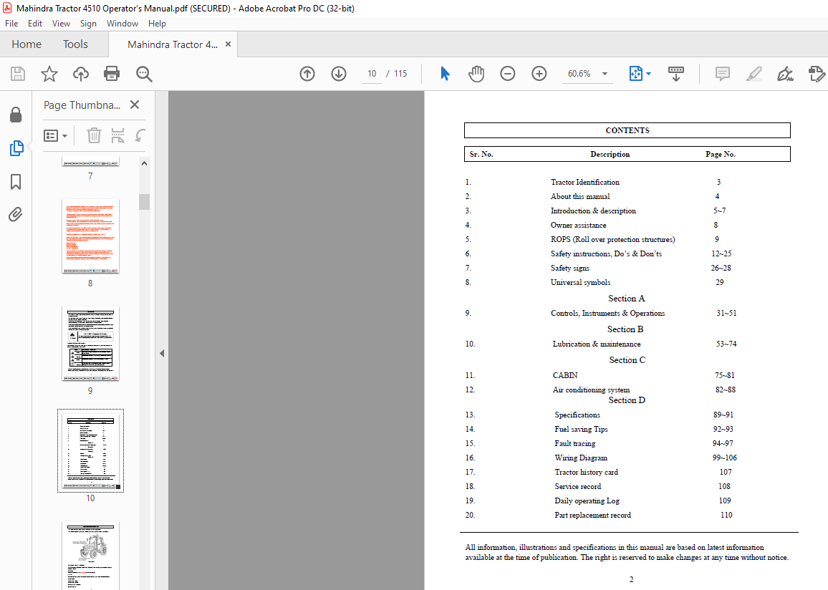The width and height of the screenshot is (828, 590).
Task: Collapse the navigation pane with left arrow
Action: pos(162,353)
